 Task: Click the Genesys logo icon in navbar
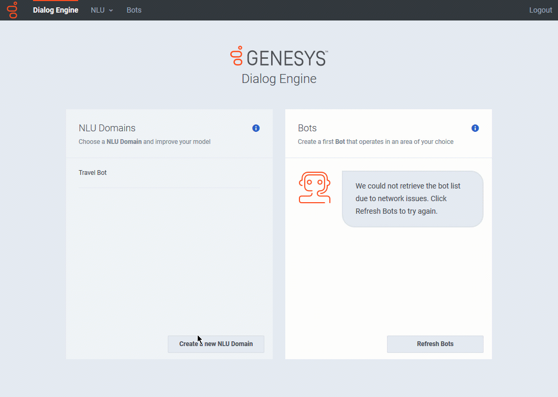point(12,10)
